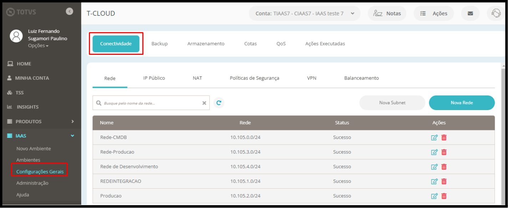Click the Rede column header
Screen dimensions: 508x208
[245, 123]
